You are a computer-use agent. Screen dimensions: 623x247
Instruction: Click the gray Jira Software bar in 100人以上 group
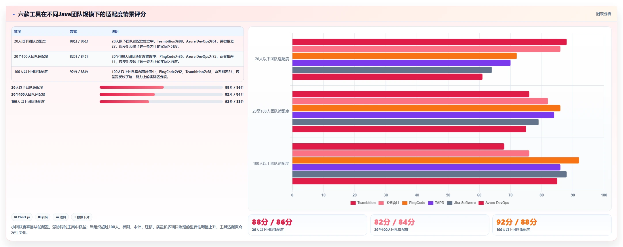point(430,174)
